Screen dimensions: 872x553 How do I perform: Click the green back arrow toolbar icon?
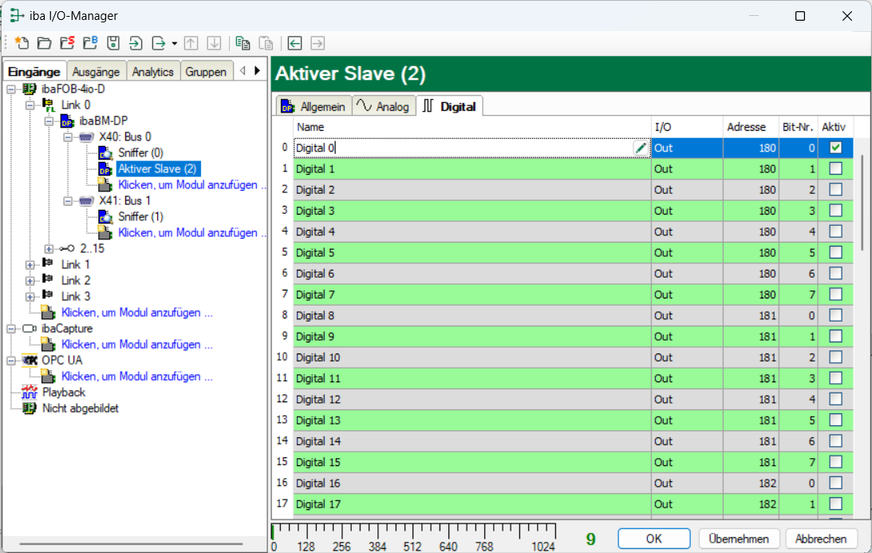pos(295,43)
